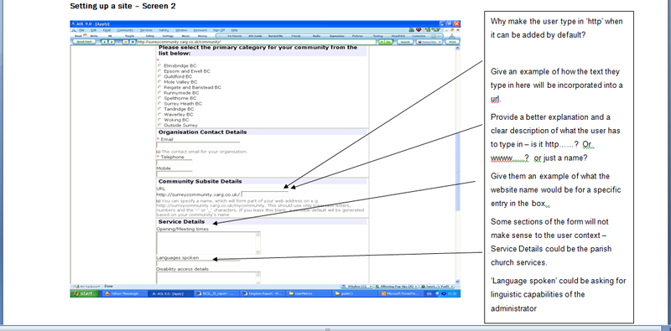Viewport: 671px width, 331px height.
Task: Click the Print button
Action: pos(452,42)
